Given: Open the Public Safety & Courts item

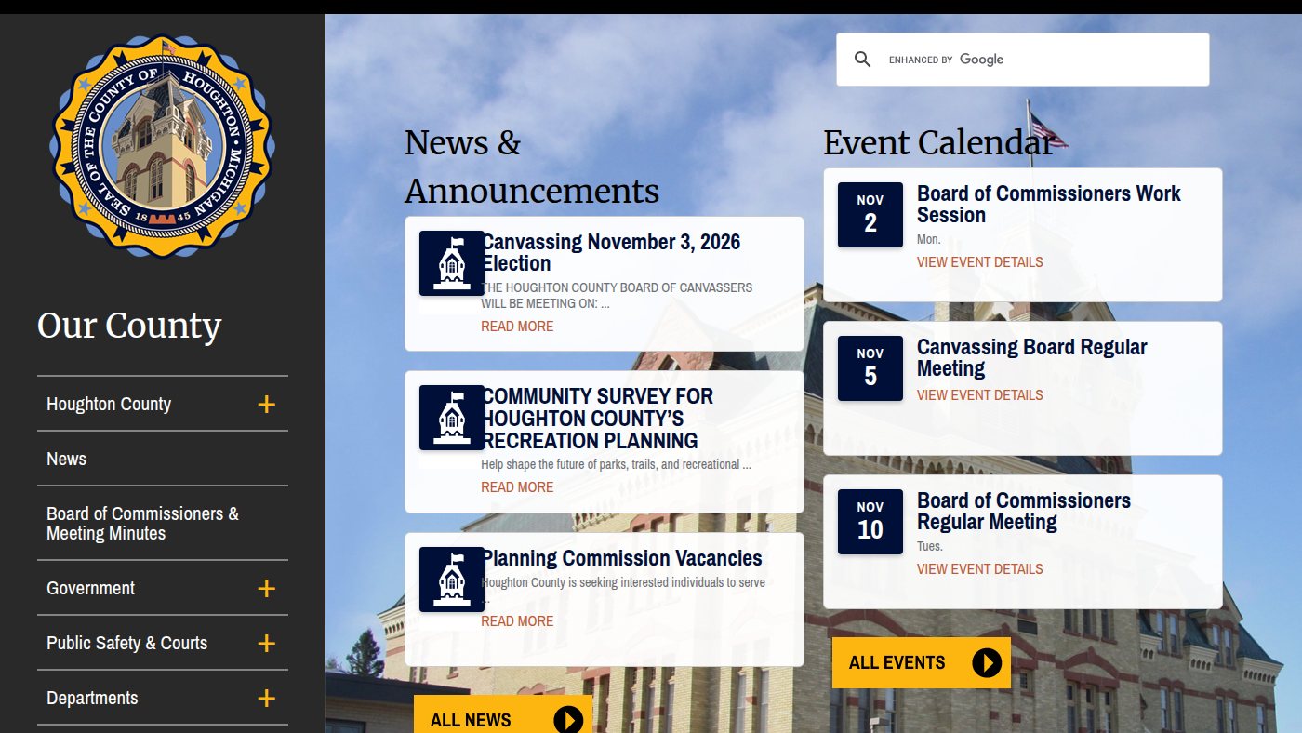Looking at the screenshot, I should coord(126,643).
